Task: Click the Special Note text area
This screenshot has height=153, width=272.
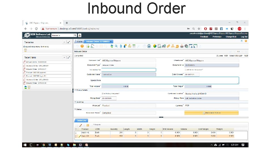Action: point(170,80)
